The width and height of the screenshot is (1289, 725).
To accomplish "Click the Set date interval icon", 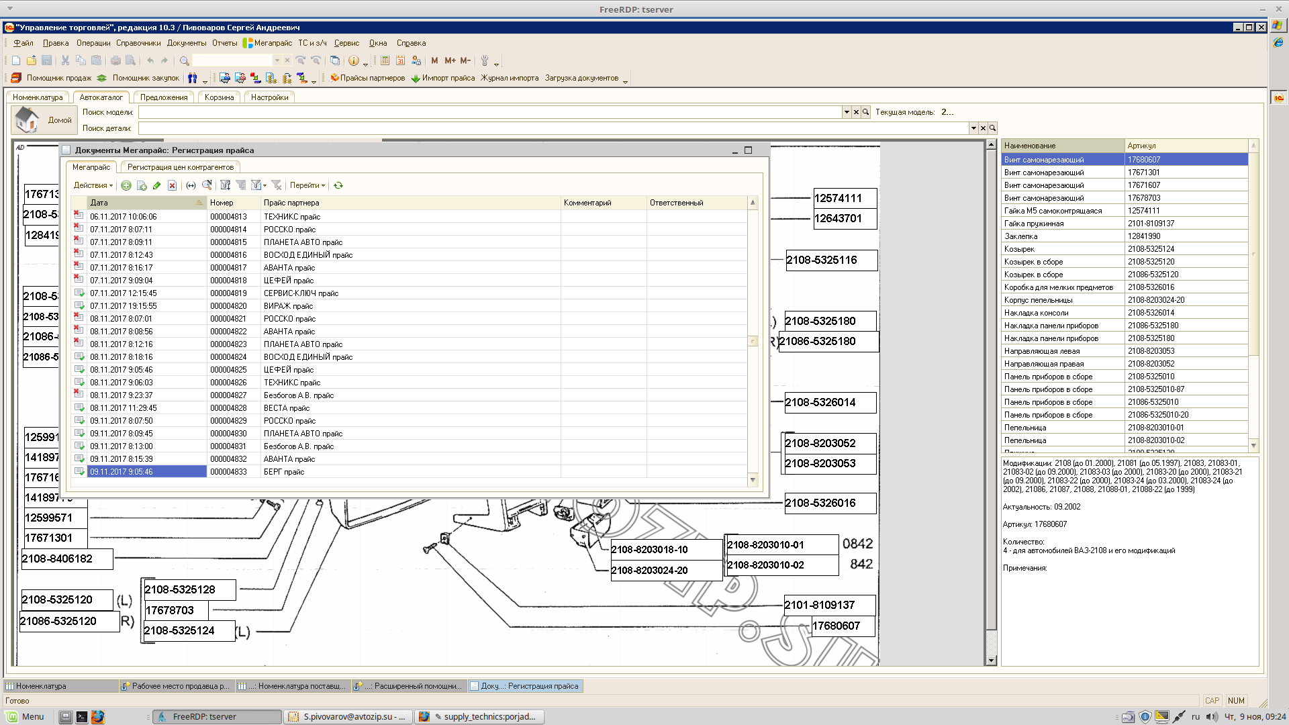I will click(x=191, y=185).
